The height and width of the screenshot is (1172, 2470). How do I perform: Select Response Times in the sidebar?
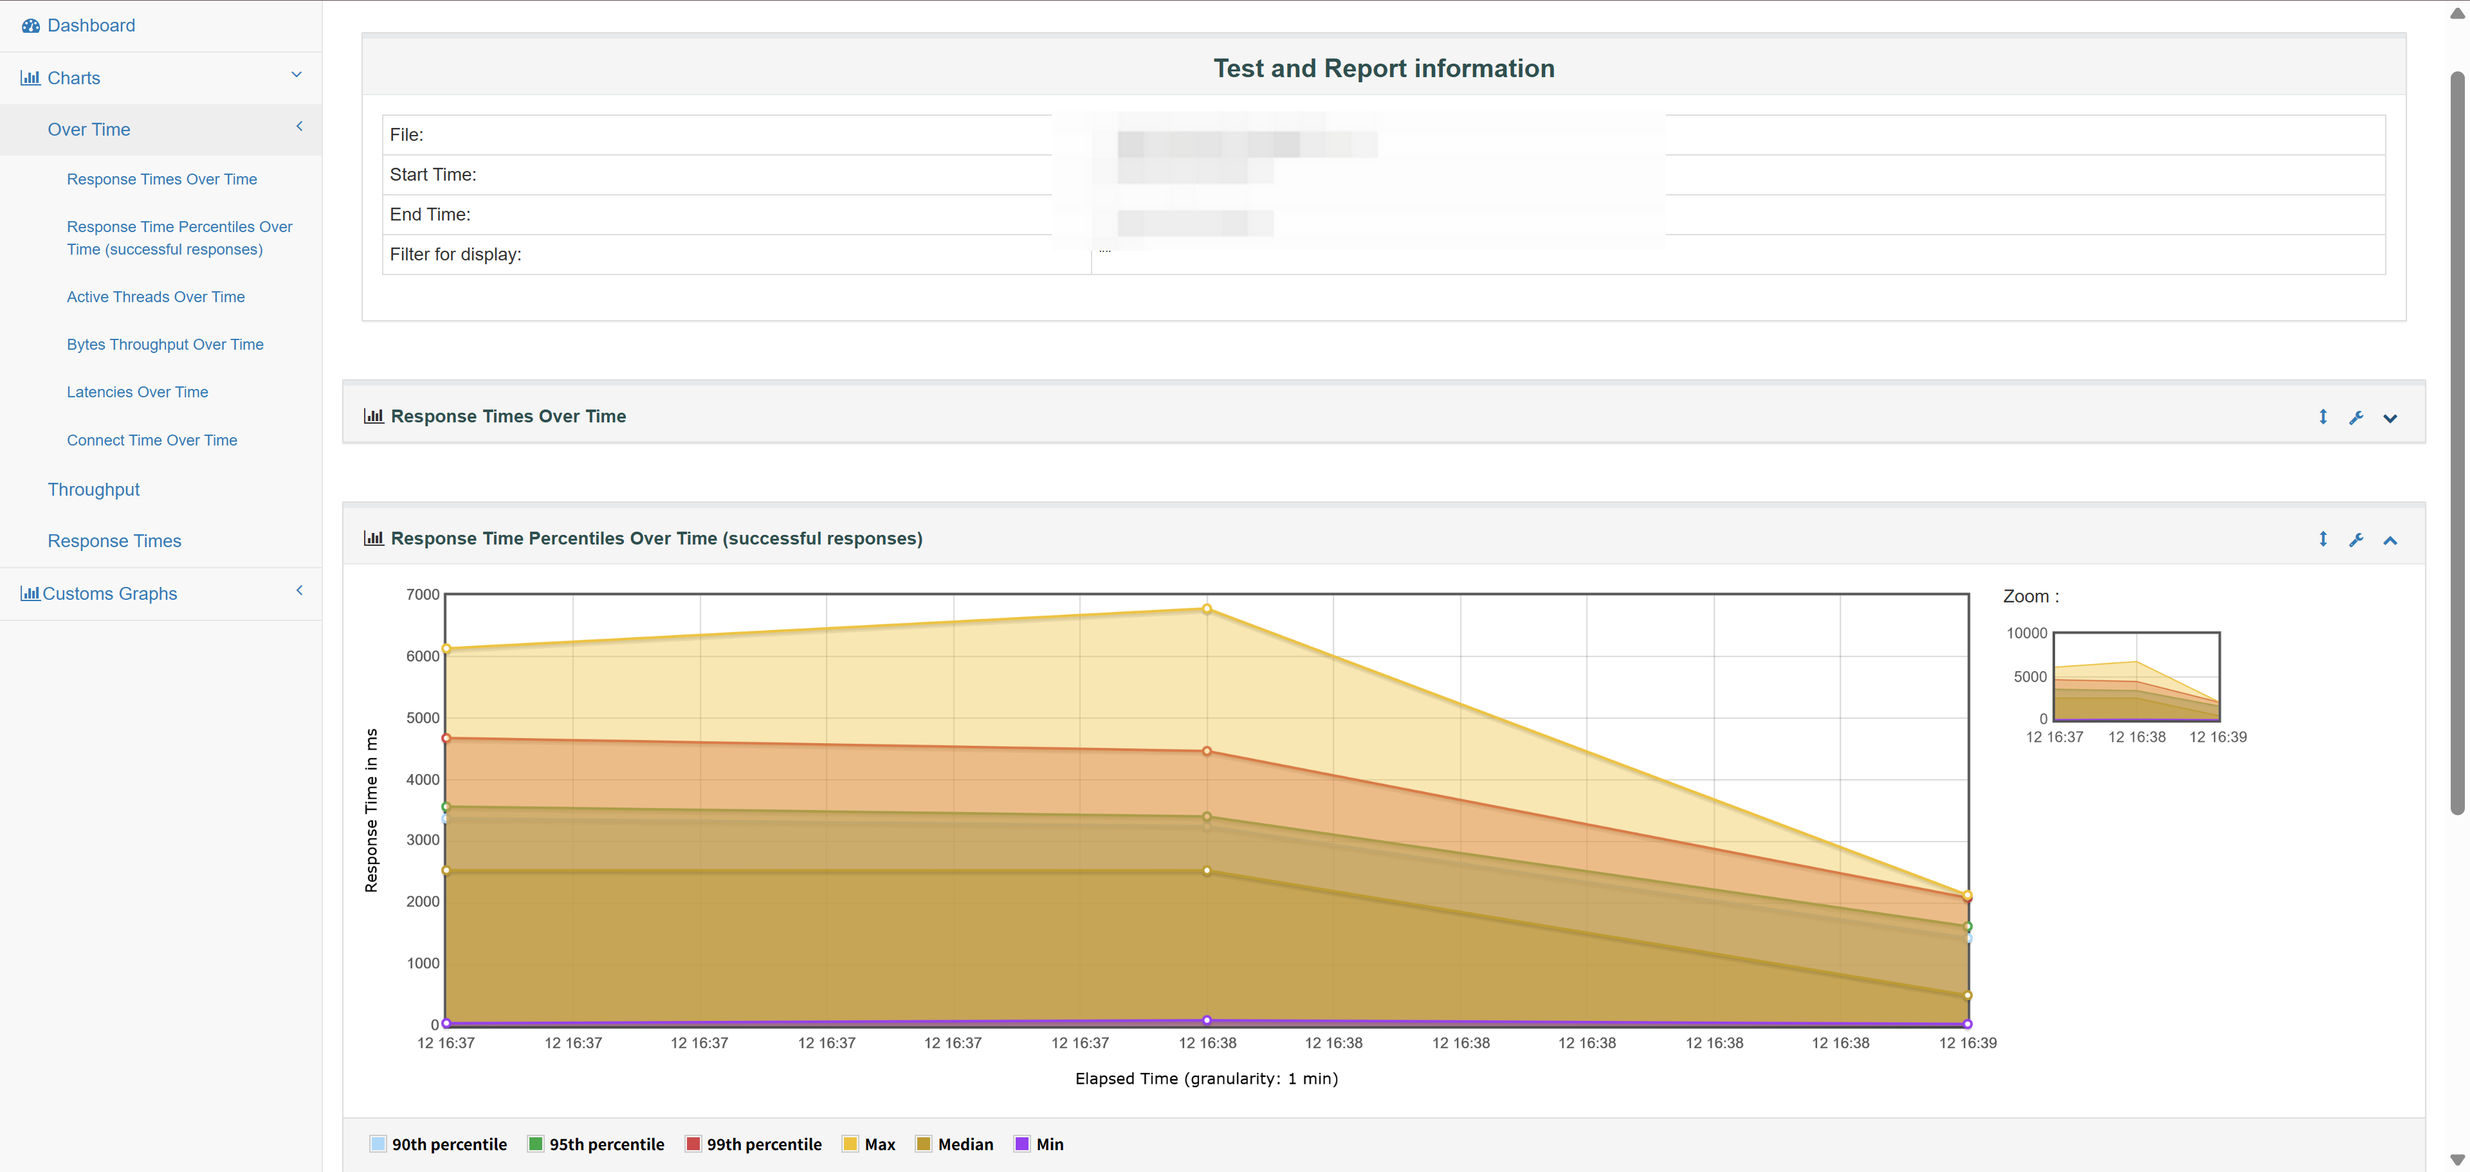coord(114,541)
